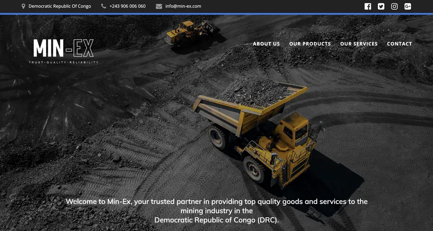Screen dimensions: 433x231
Task: Go to the Contact page
Action: 399,44
